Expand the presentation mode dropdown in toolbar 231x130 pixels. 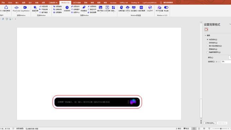click(13, 19)
